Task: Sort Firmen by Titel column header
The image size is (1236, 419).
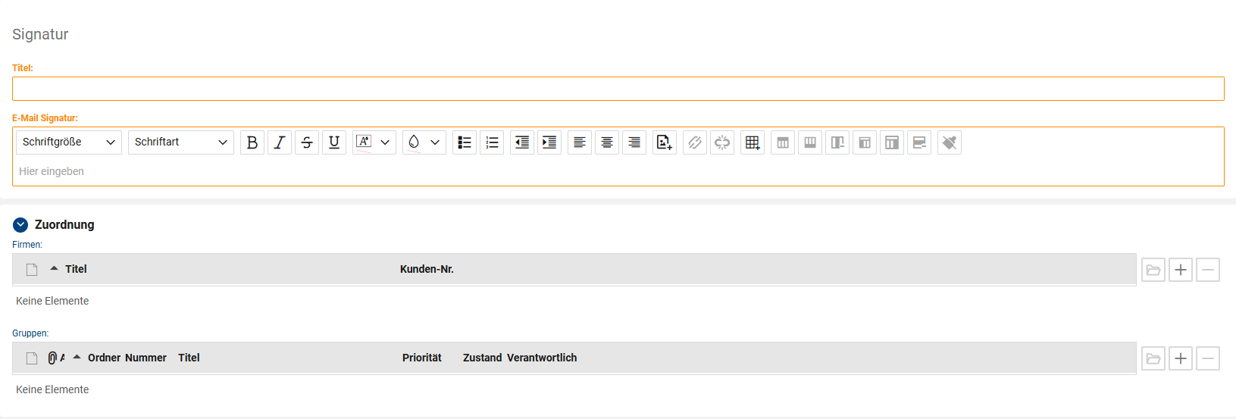Action: [76, 269]
